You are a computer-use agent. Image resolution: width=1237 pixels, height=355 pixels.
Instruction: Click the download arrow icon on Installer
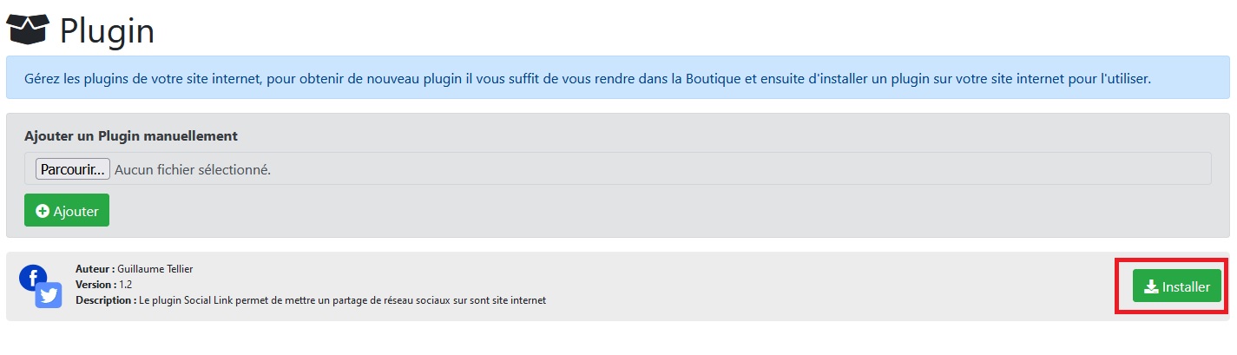click(1151, 286)
